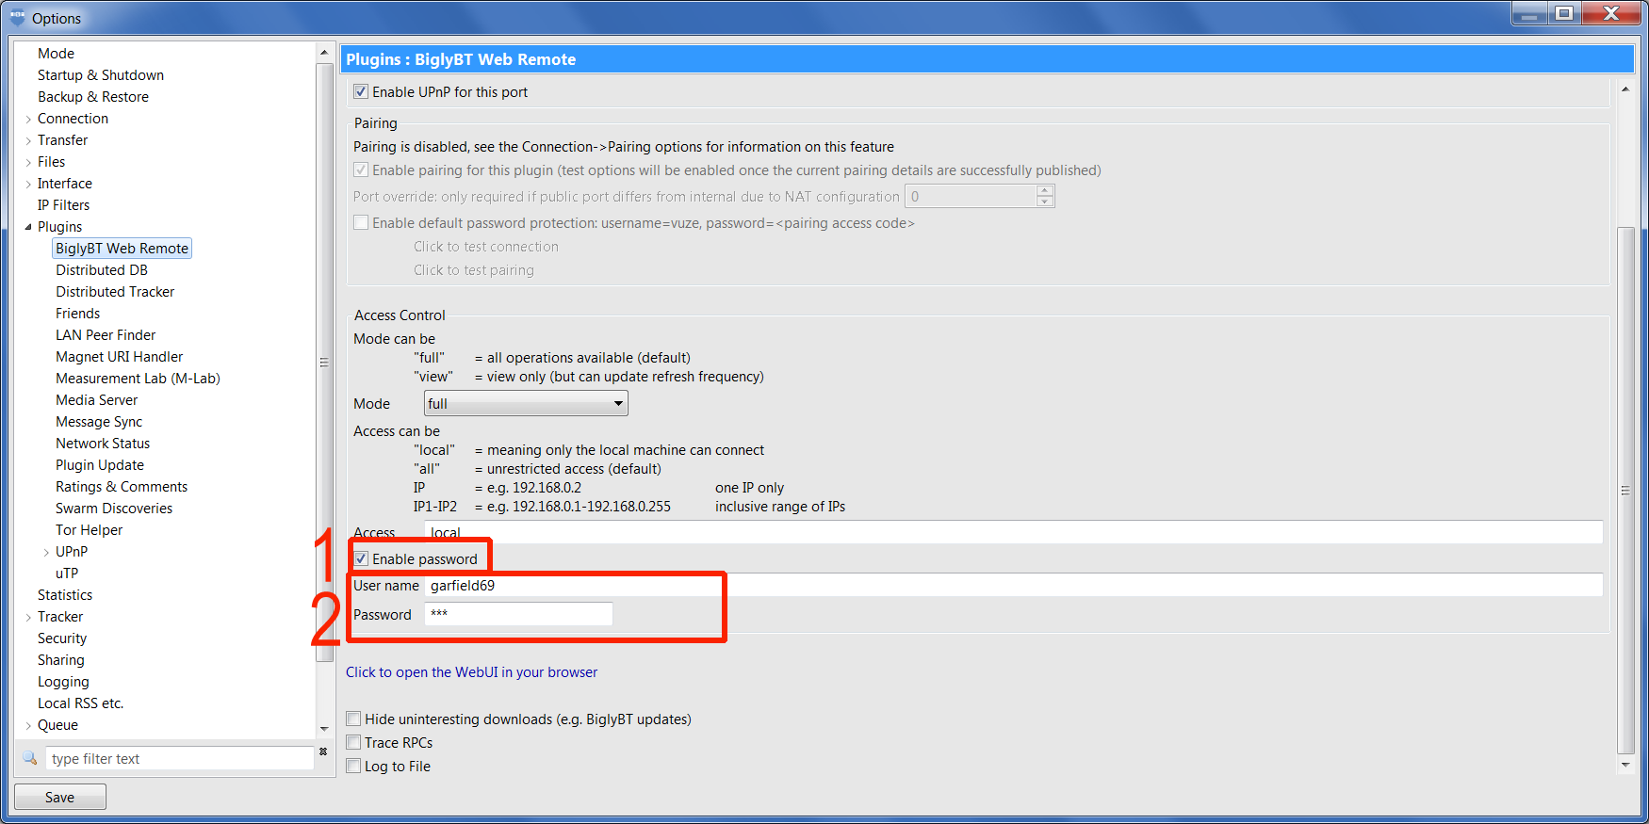1649x824 pixels.
Task: Expand the Tracker tree node
Action: [28, 617]
